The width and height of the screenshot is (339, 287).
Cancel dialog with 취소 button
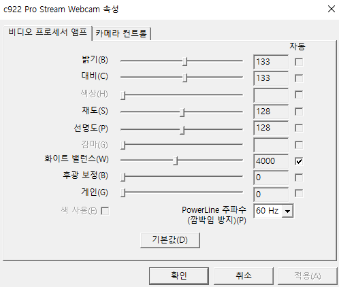(x=244, y=275)
